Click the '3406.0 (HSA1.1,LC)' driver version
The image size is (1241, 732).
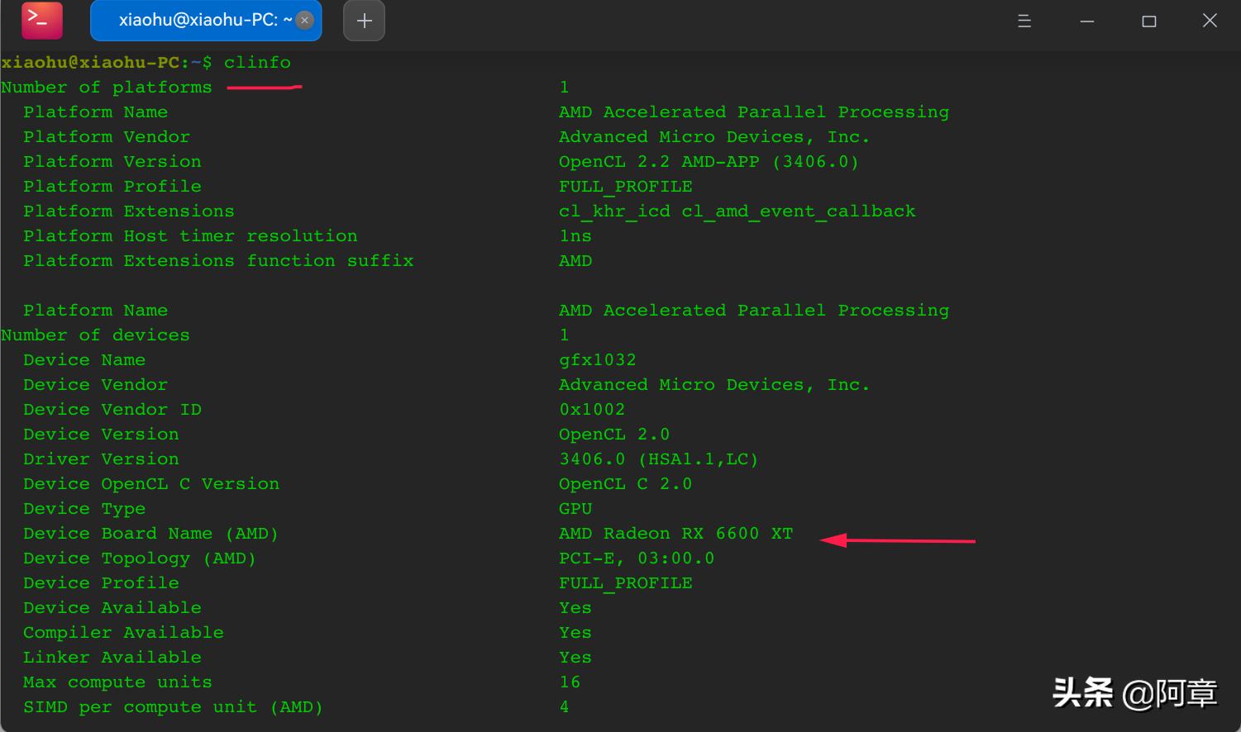(658, 459)
